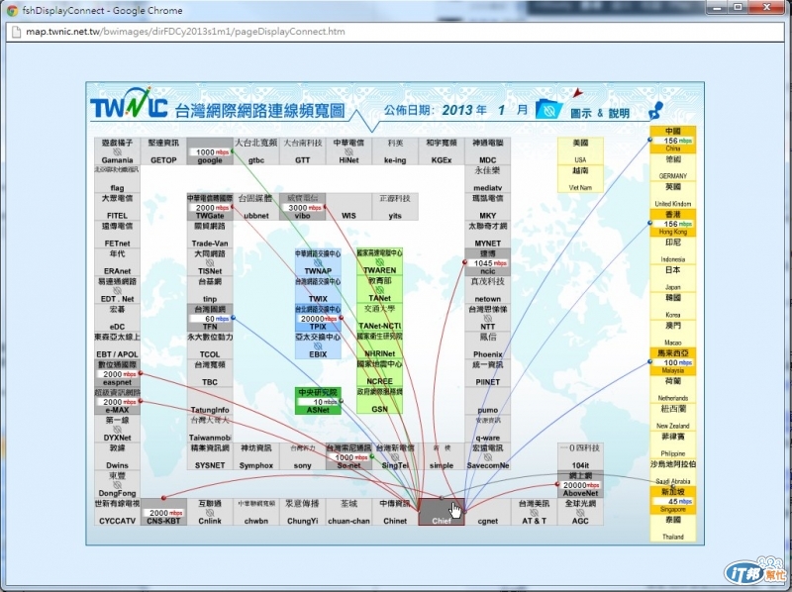The width and height of the screenshot is (792, 592).
Task: Select the Singapore country box
Action: tap(673, 501)
